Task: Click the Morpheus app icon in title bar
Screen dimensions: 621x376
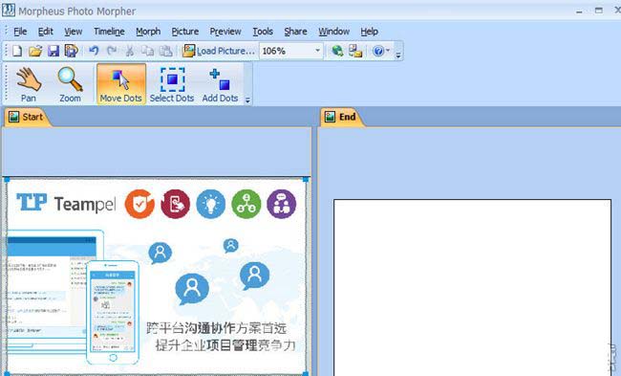Action: click(8, 10)
